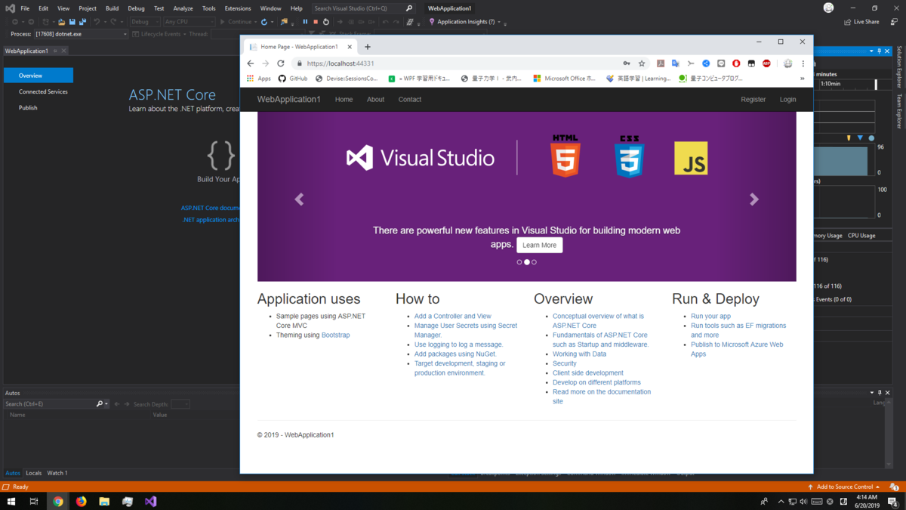Viewport: 906px width, 510px height.
Task: Select the first carousel indicator dot
Action: click(519, 262)
